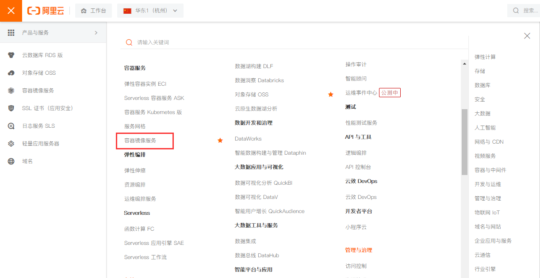Open 对象存储 OSS in product list

pos(252,95)
